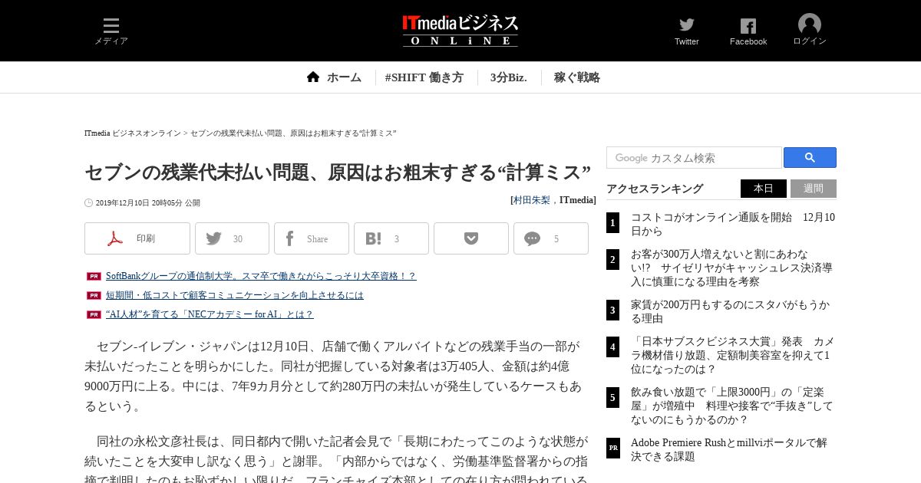Click the PR badge beside SoftBankグループ link
The height and width of the screenshot is (483, 921).
94,276
